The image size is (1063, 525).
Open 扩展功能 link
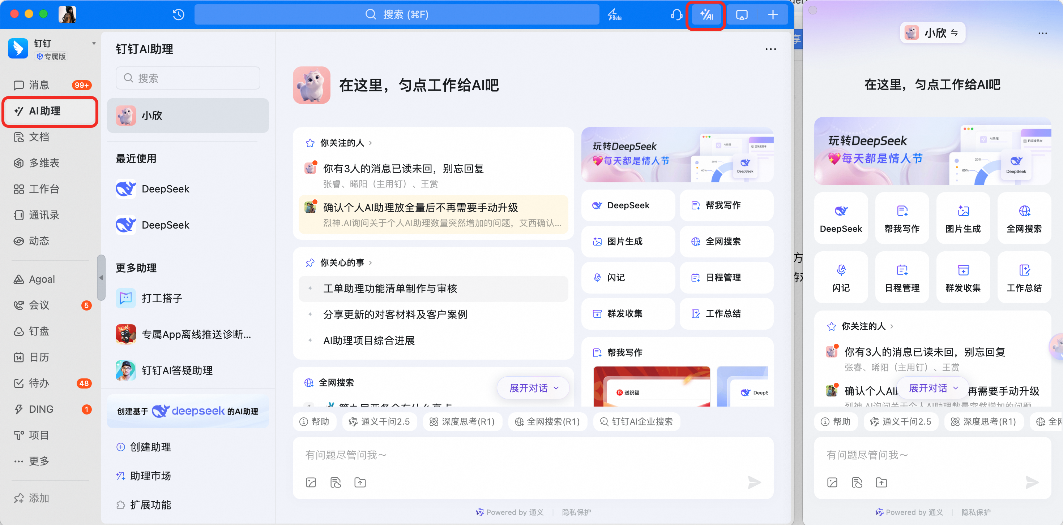tap(144, 505)
